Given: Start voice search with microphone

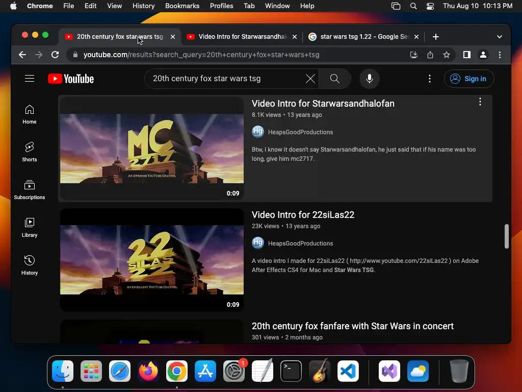Looking at the screenshot, I should 369,79.
